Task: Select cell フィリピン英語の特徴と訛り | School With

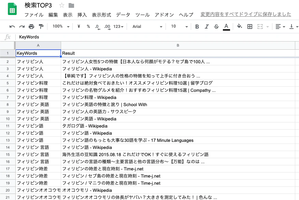Action: coord(178,104)
